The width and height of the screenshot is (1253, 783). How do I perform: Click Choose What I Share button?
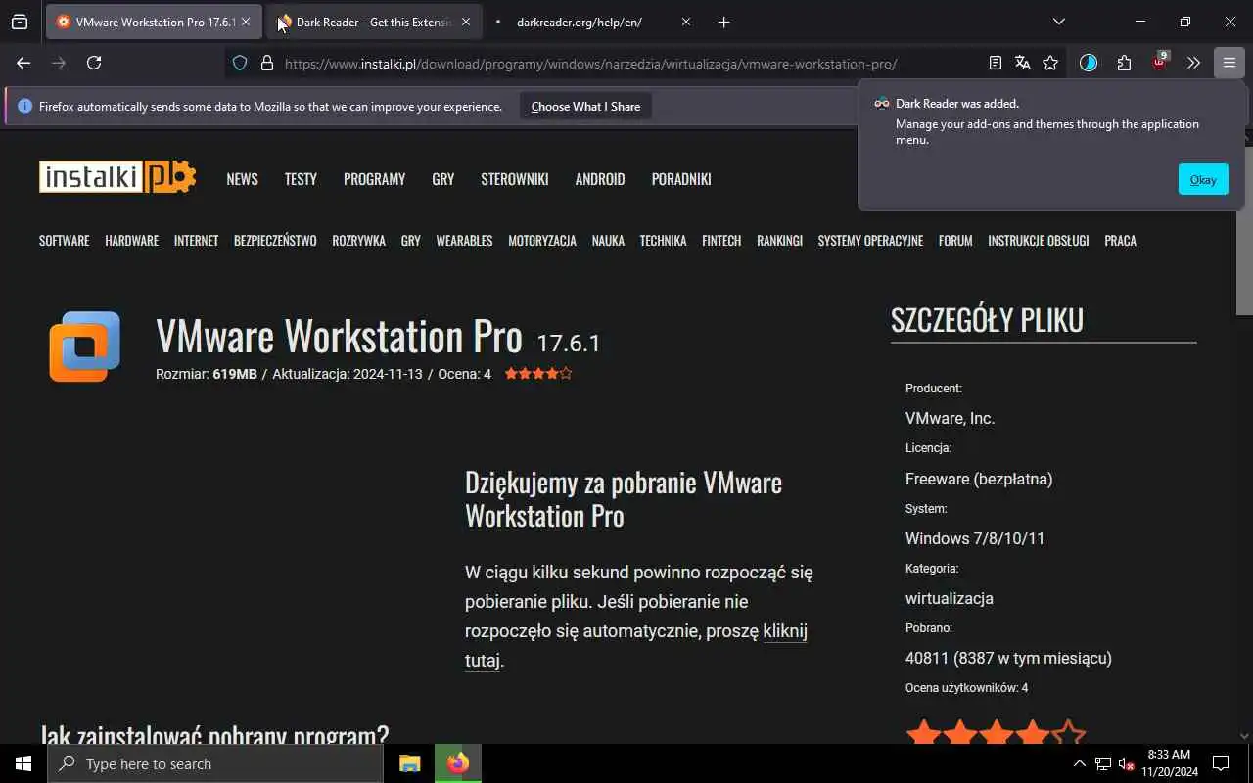585,107
